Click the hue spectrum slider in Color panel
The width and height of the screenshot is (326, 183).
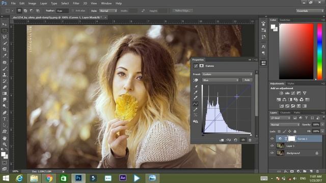click(x=319, y=51)
